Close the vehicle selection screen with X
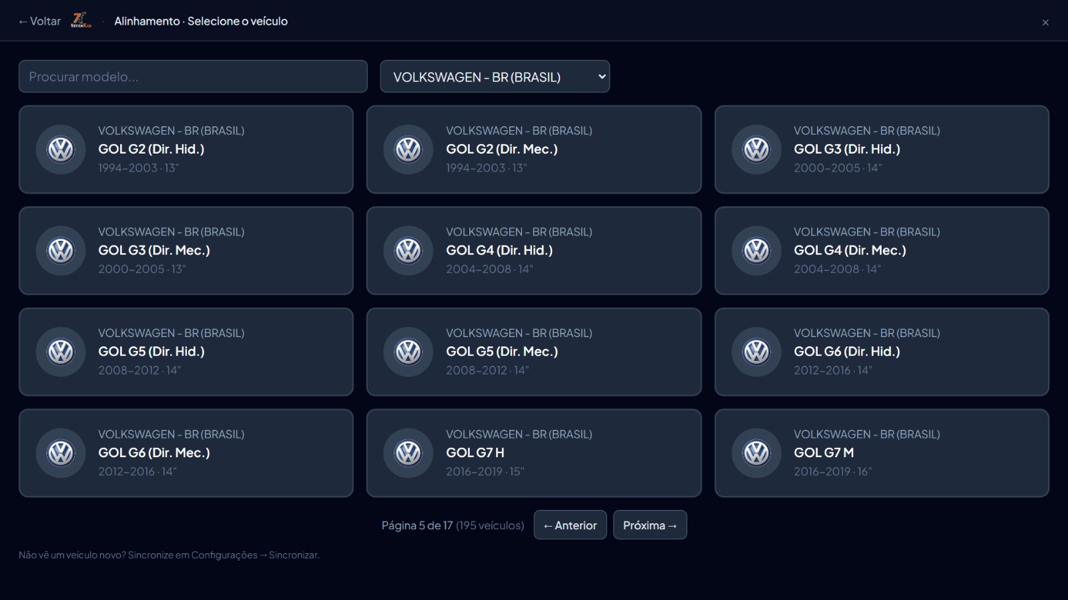Image resolution: width=1068 pixels, height=600 pixels. (1045, 23)
